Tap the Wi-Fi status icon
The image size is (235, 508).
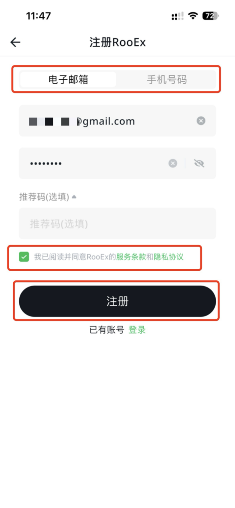[193, 16]
